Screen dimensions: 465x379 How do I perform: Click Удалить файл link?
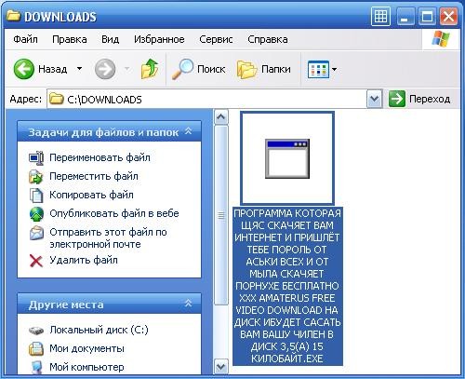pyautogui.click(x=84, y=260)
